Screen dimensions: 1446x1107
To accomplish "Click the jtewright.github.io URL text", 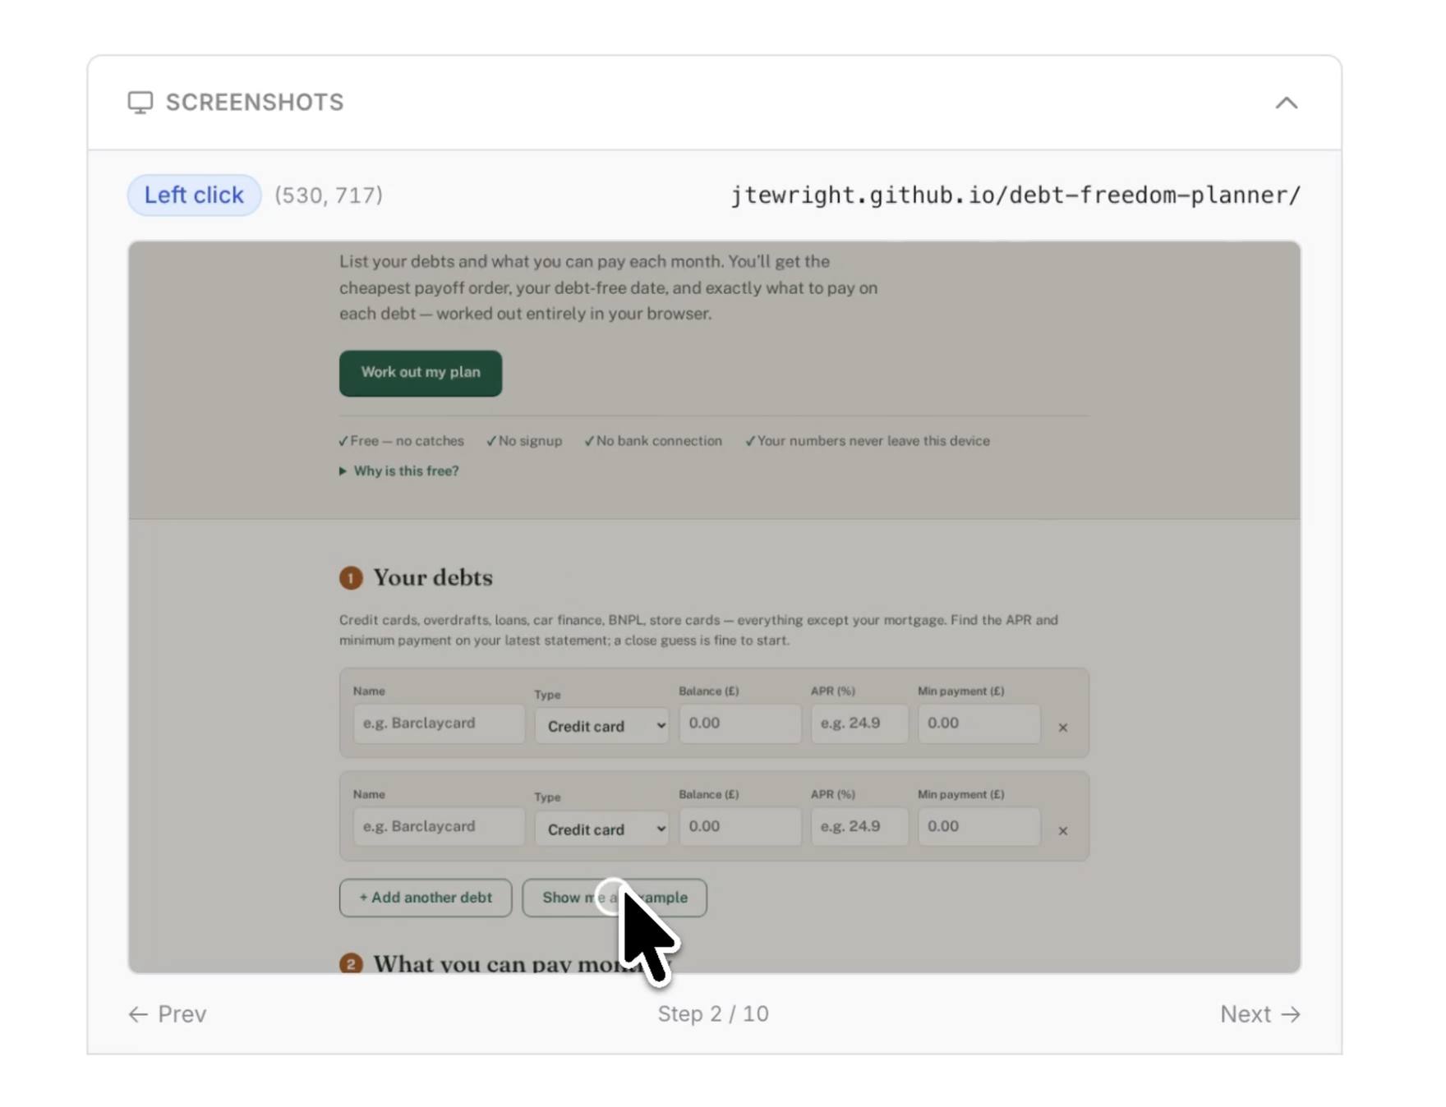I will [x=1015, y=195].
